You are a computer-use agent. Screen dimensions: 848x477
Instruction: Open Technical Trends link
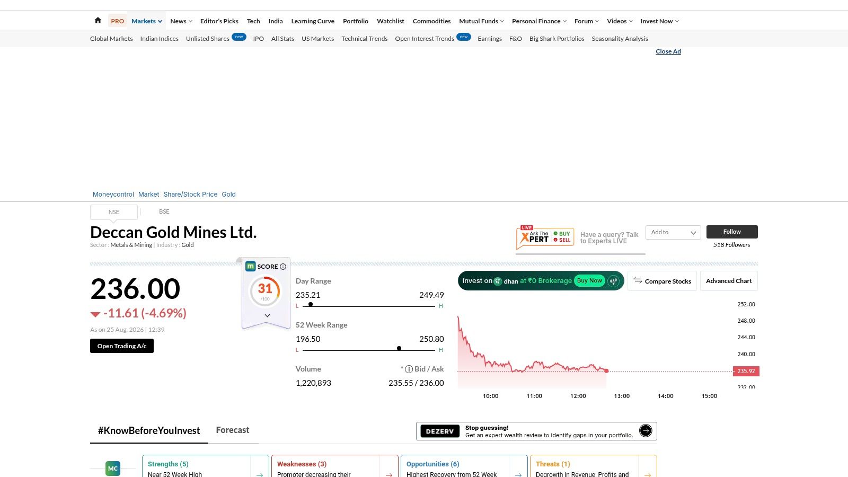[364, 39]
